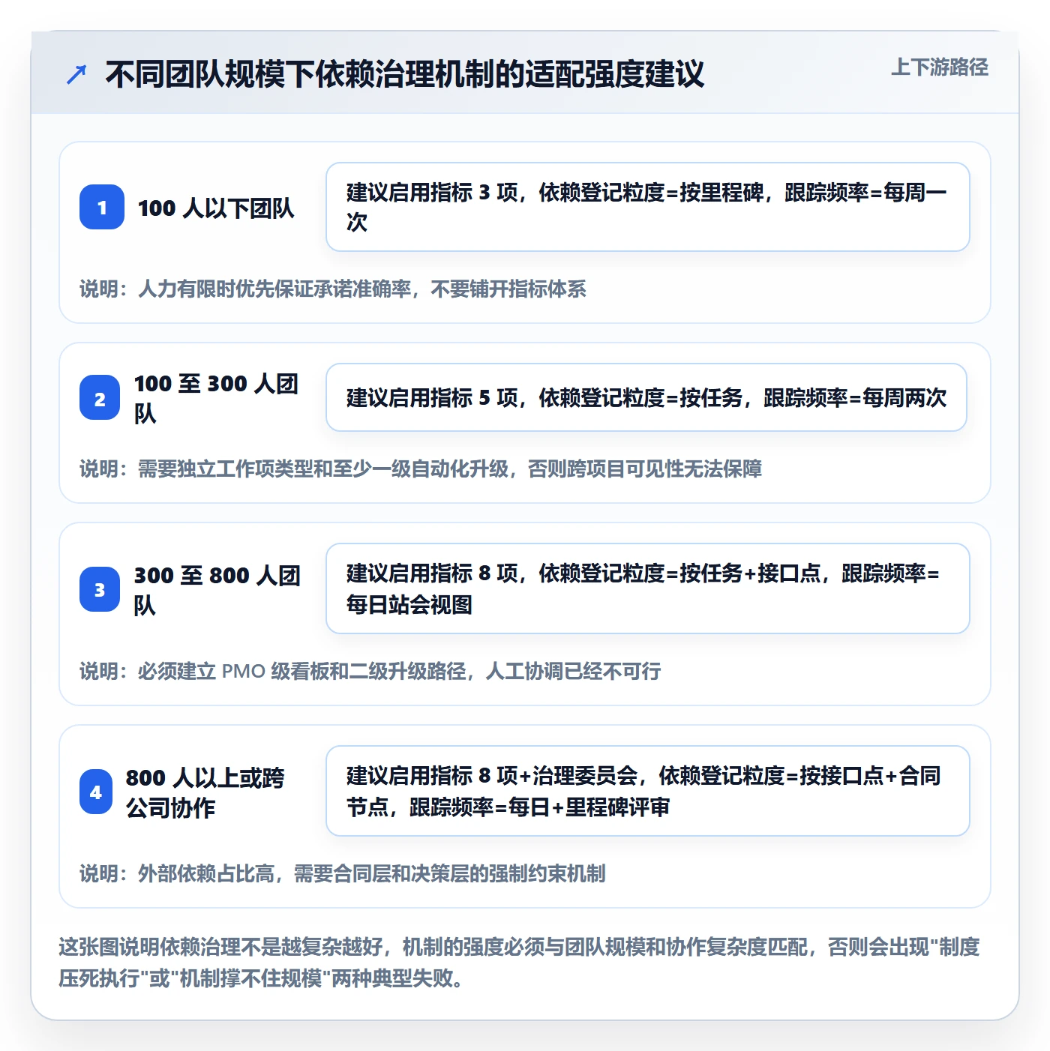This screenshot has height=1051, width=1050.
Task: Click the note 外部依赖占比高
Action: coord(343,873)
